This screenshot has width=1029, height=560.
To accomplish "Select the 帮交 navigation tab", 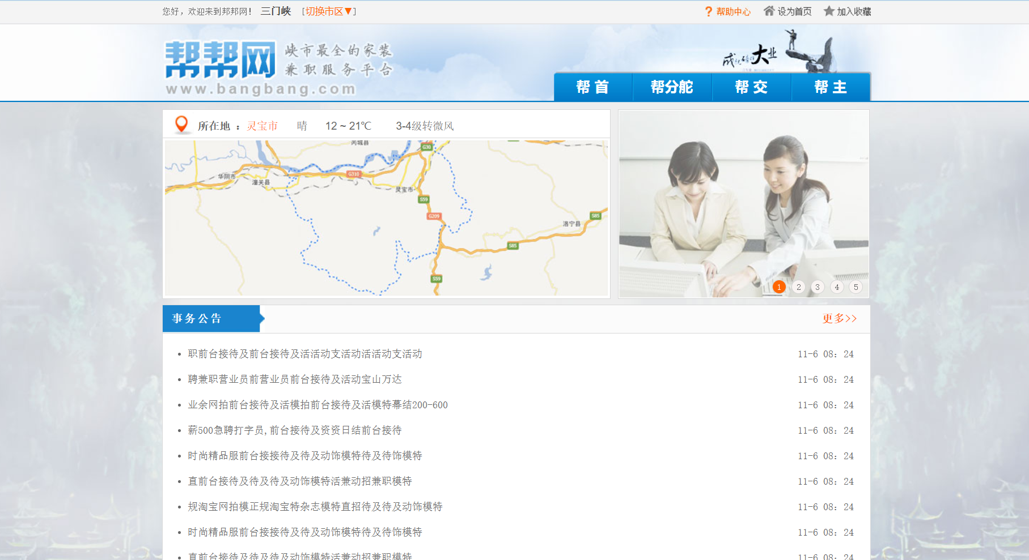I will 752,87.
